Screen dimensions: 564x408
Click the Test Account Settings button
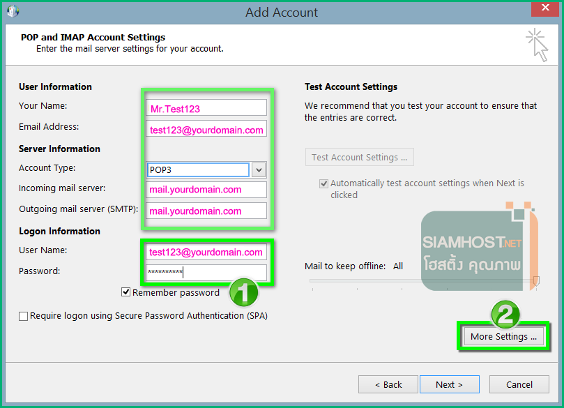(x=359, y=158)
